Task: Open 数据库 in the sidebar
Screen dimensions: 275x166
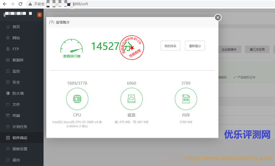Action: point(22,60)
